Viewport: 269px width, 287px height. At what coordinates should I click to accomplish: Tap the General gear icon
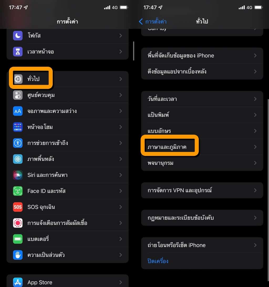coord(18,79)
